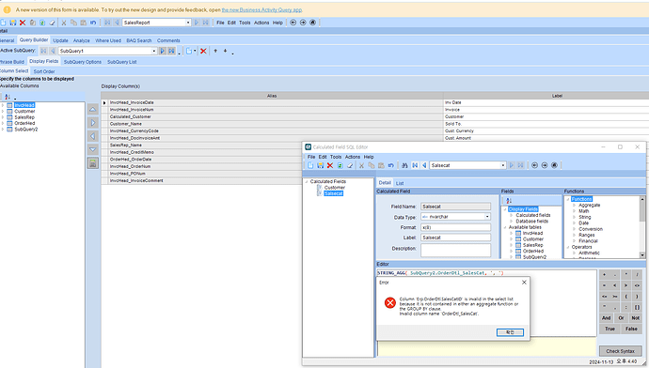
Task: Click the And operator button
Action: pos(607,318)
